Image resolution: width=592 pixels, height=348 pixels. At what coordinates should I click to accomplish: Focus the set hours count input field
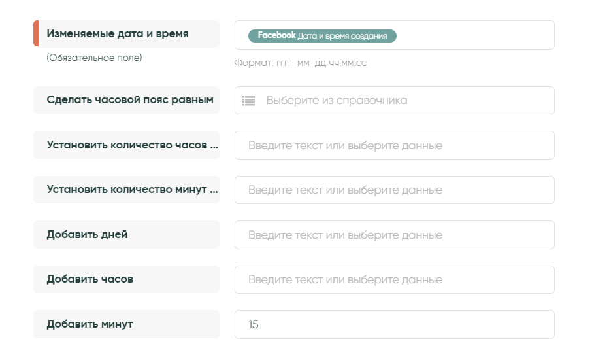coord(394,145)
